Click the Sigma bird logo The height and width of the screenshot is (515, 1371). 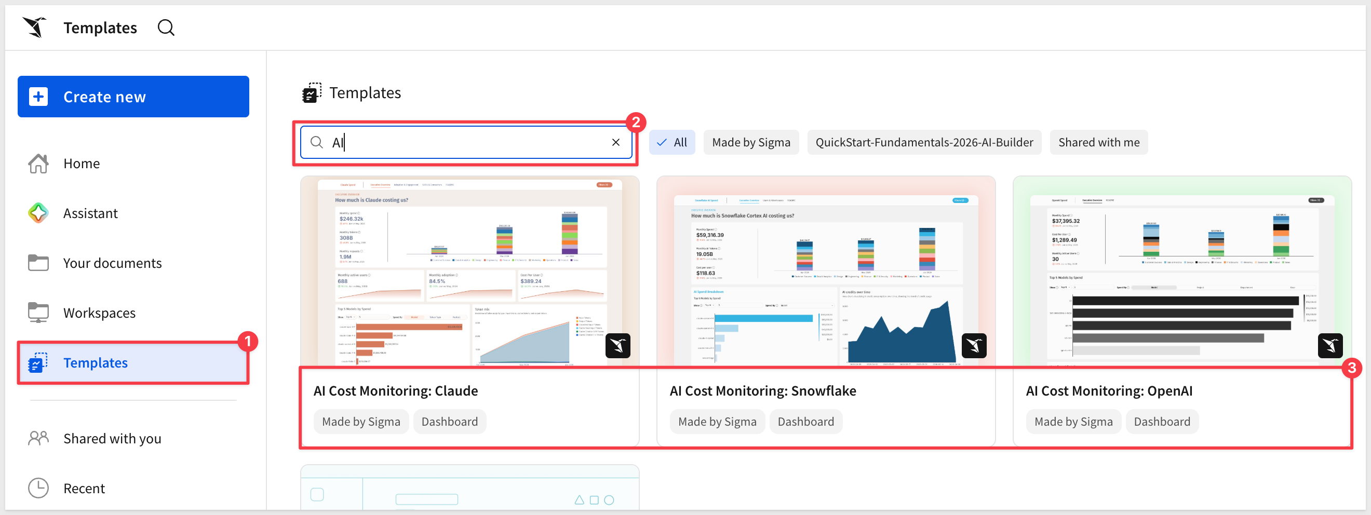point(35,27)
